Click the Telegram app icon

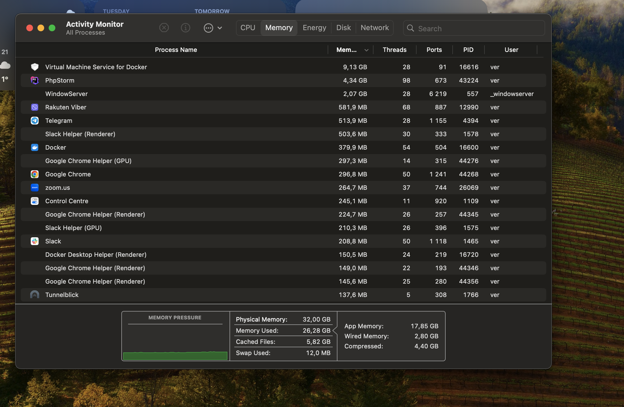[x=34, y=121]
